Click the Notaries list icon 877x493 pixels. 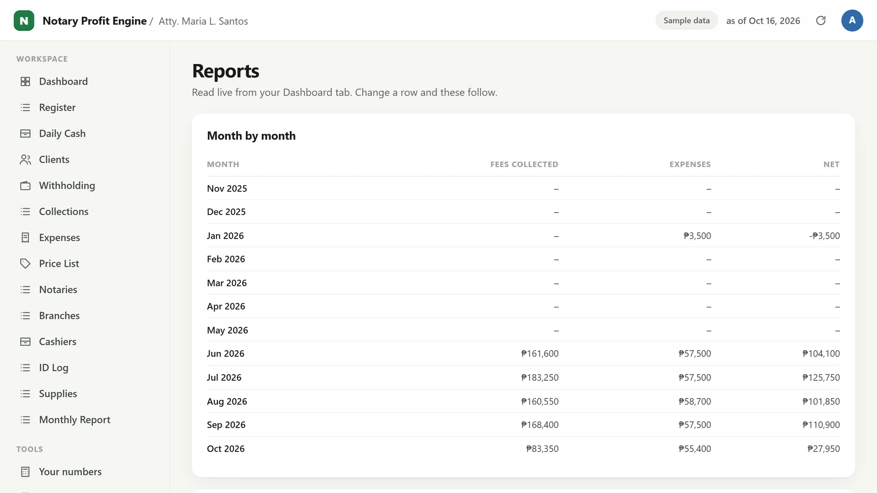[x=26, y=289]
